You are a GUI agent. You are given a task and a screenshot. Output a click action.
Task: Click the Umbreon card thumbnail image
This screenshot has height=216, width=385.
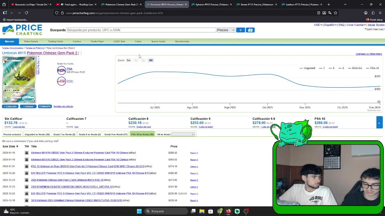[x=19, y=79]
